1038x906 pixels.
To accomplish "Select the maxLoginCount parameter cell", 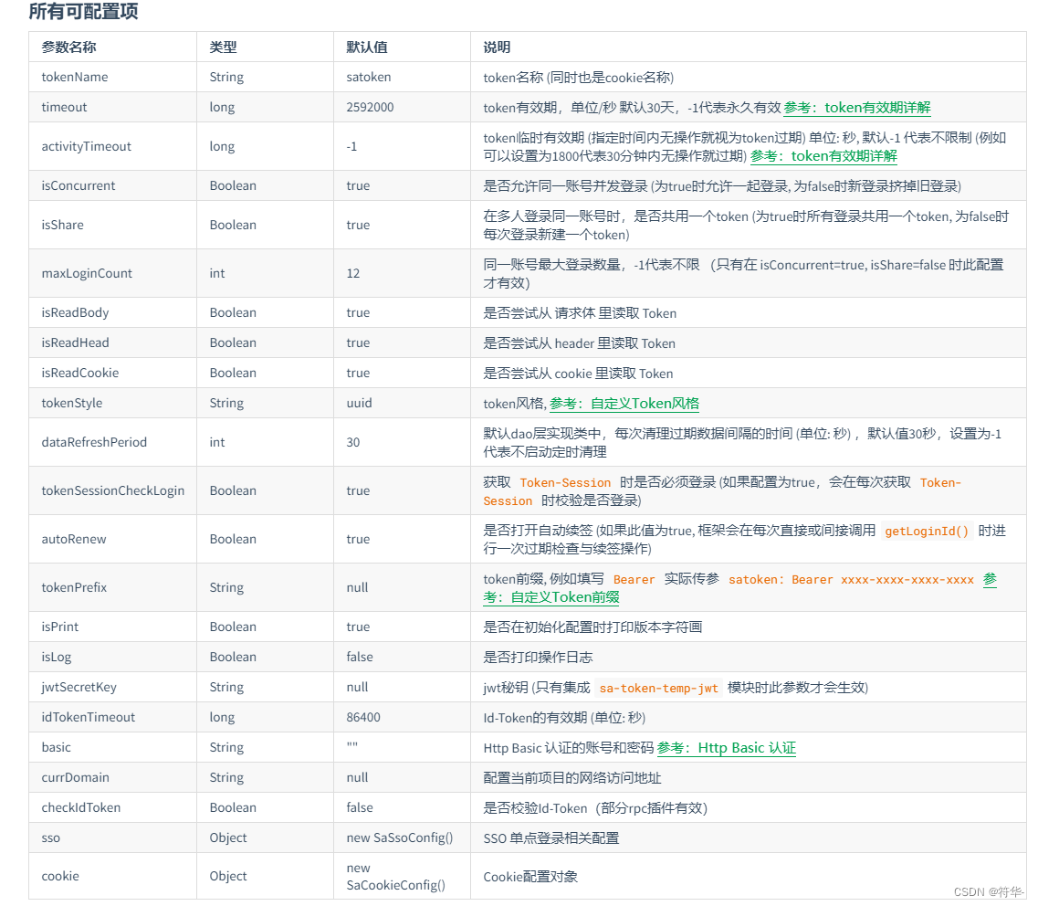I will tap(112, 273).
